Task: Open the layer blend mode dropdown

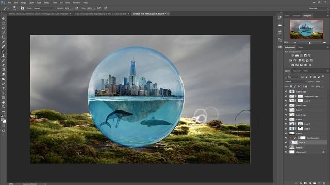Action: pyautogui.click(x=295, y=82)
